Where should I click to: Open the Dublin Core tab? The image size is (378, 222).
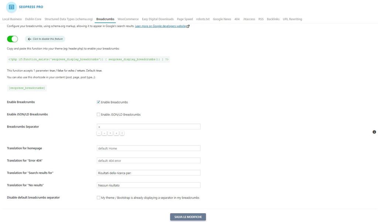(x=33, y=19)
